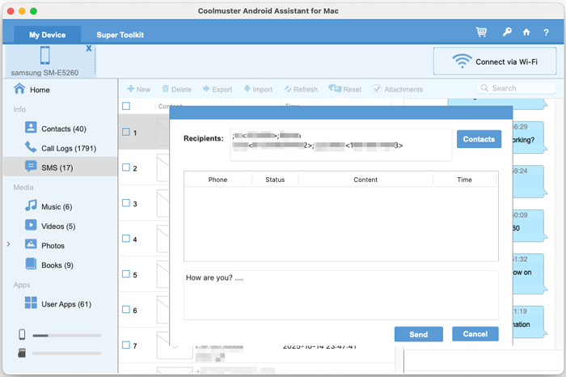566x377 pixels.
Task: Click the message text area
Action: pyautogui.click(x=341, y=295)
